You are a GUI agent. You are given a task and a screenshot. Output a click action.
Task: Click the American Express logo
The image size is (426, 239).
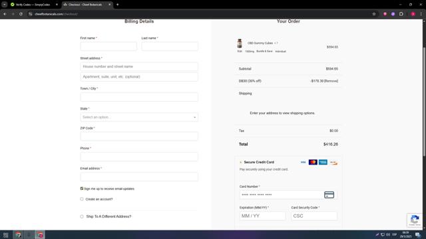(x=323, y=162)
